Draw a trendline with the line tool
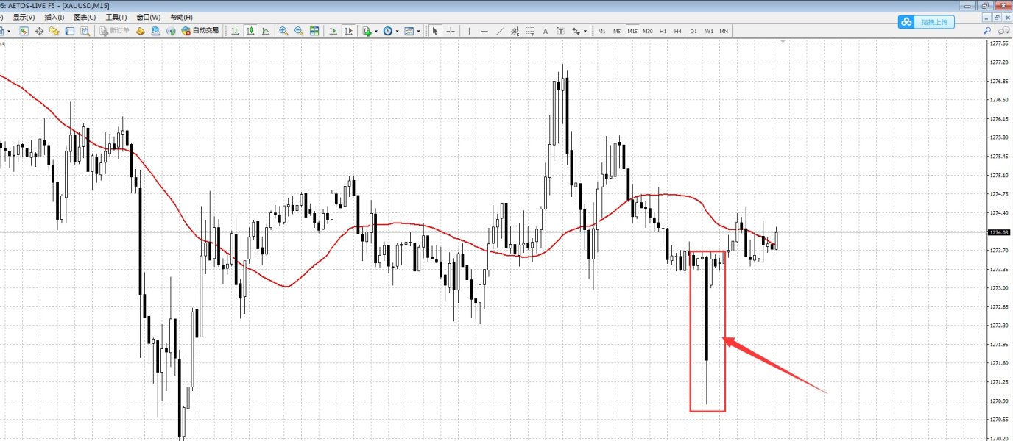The width and height of the screenshot is (1013, 441). (x=501, y=31)
